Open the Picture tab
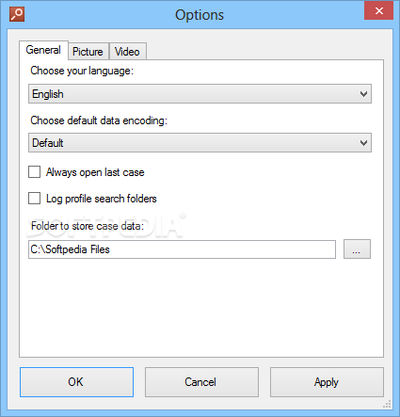Image resolution: width=400 pixels, height=417 pixels. (88, 52)
